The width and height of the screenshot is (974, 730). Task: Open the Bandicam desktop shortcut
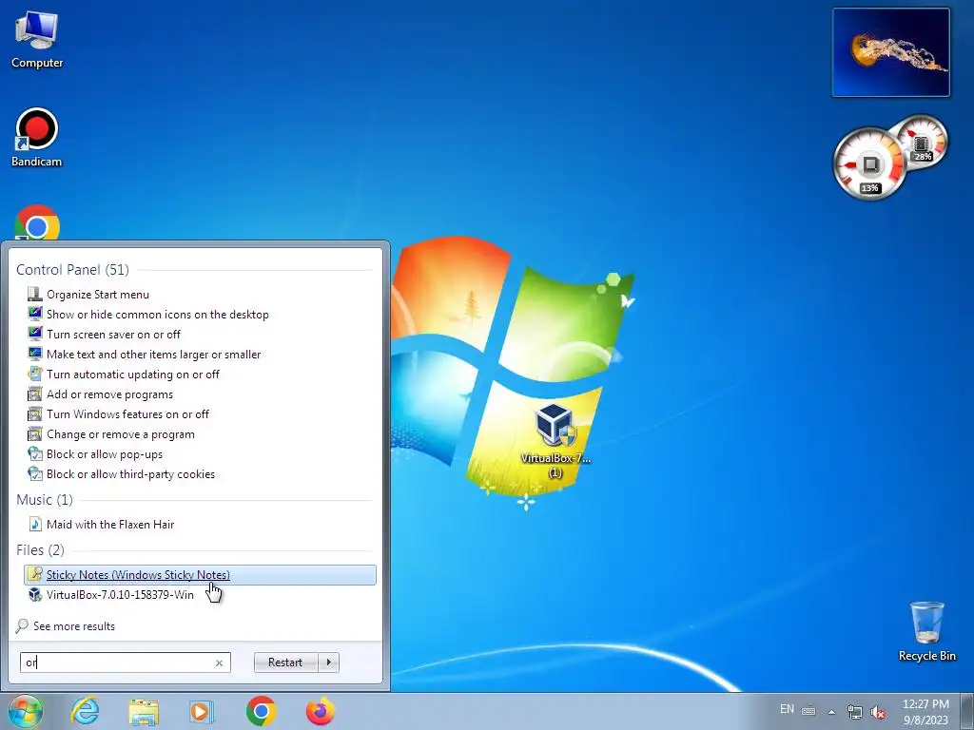point(37,137)
